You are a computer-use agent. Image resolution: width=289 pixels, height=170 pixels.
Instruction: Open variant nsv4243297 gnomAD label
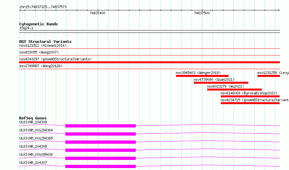56,59
